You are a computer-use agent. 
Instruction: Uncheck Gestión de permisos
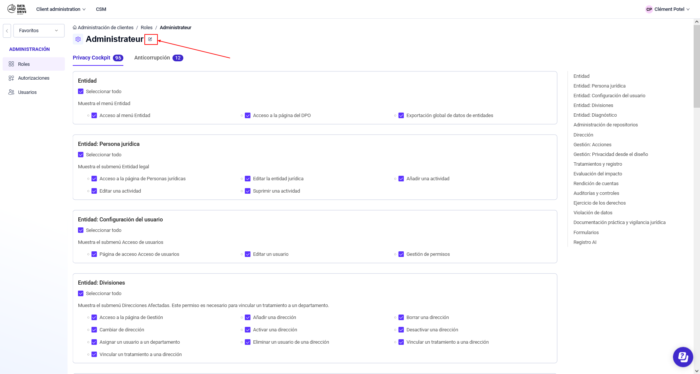(x=401, y=254)
